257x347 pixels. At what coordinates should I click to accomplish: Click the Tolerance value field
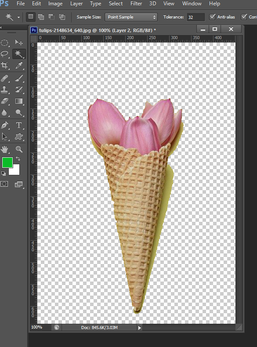pyautogui.click(x=195, y=17)
